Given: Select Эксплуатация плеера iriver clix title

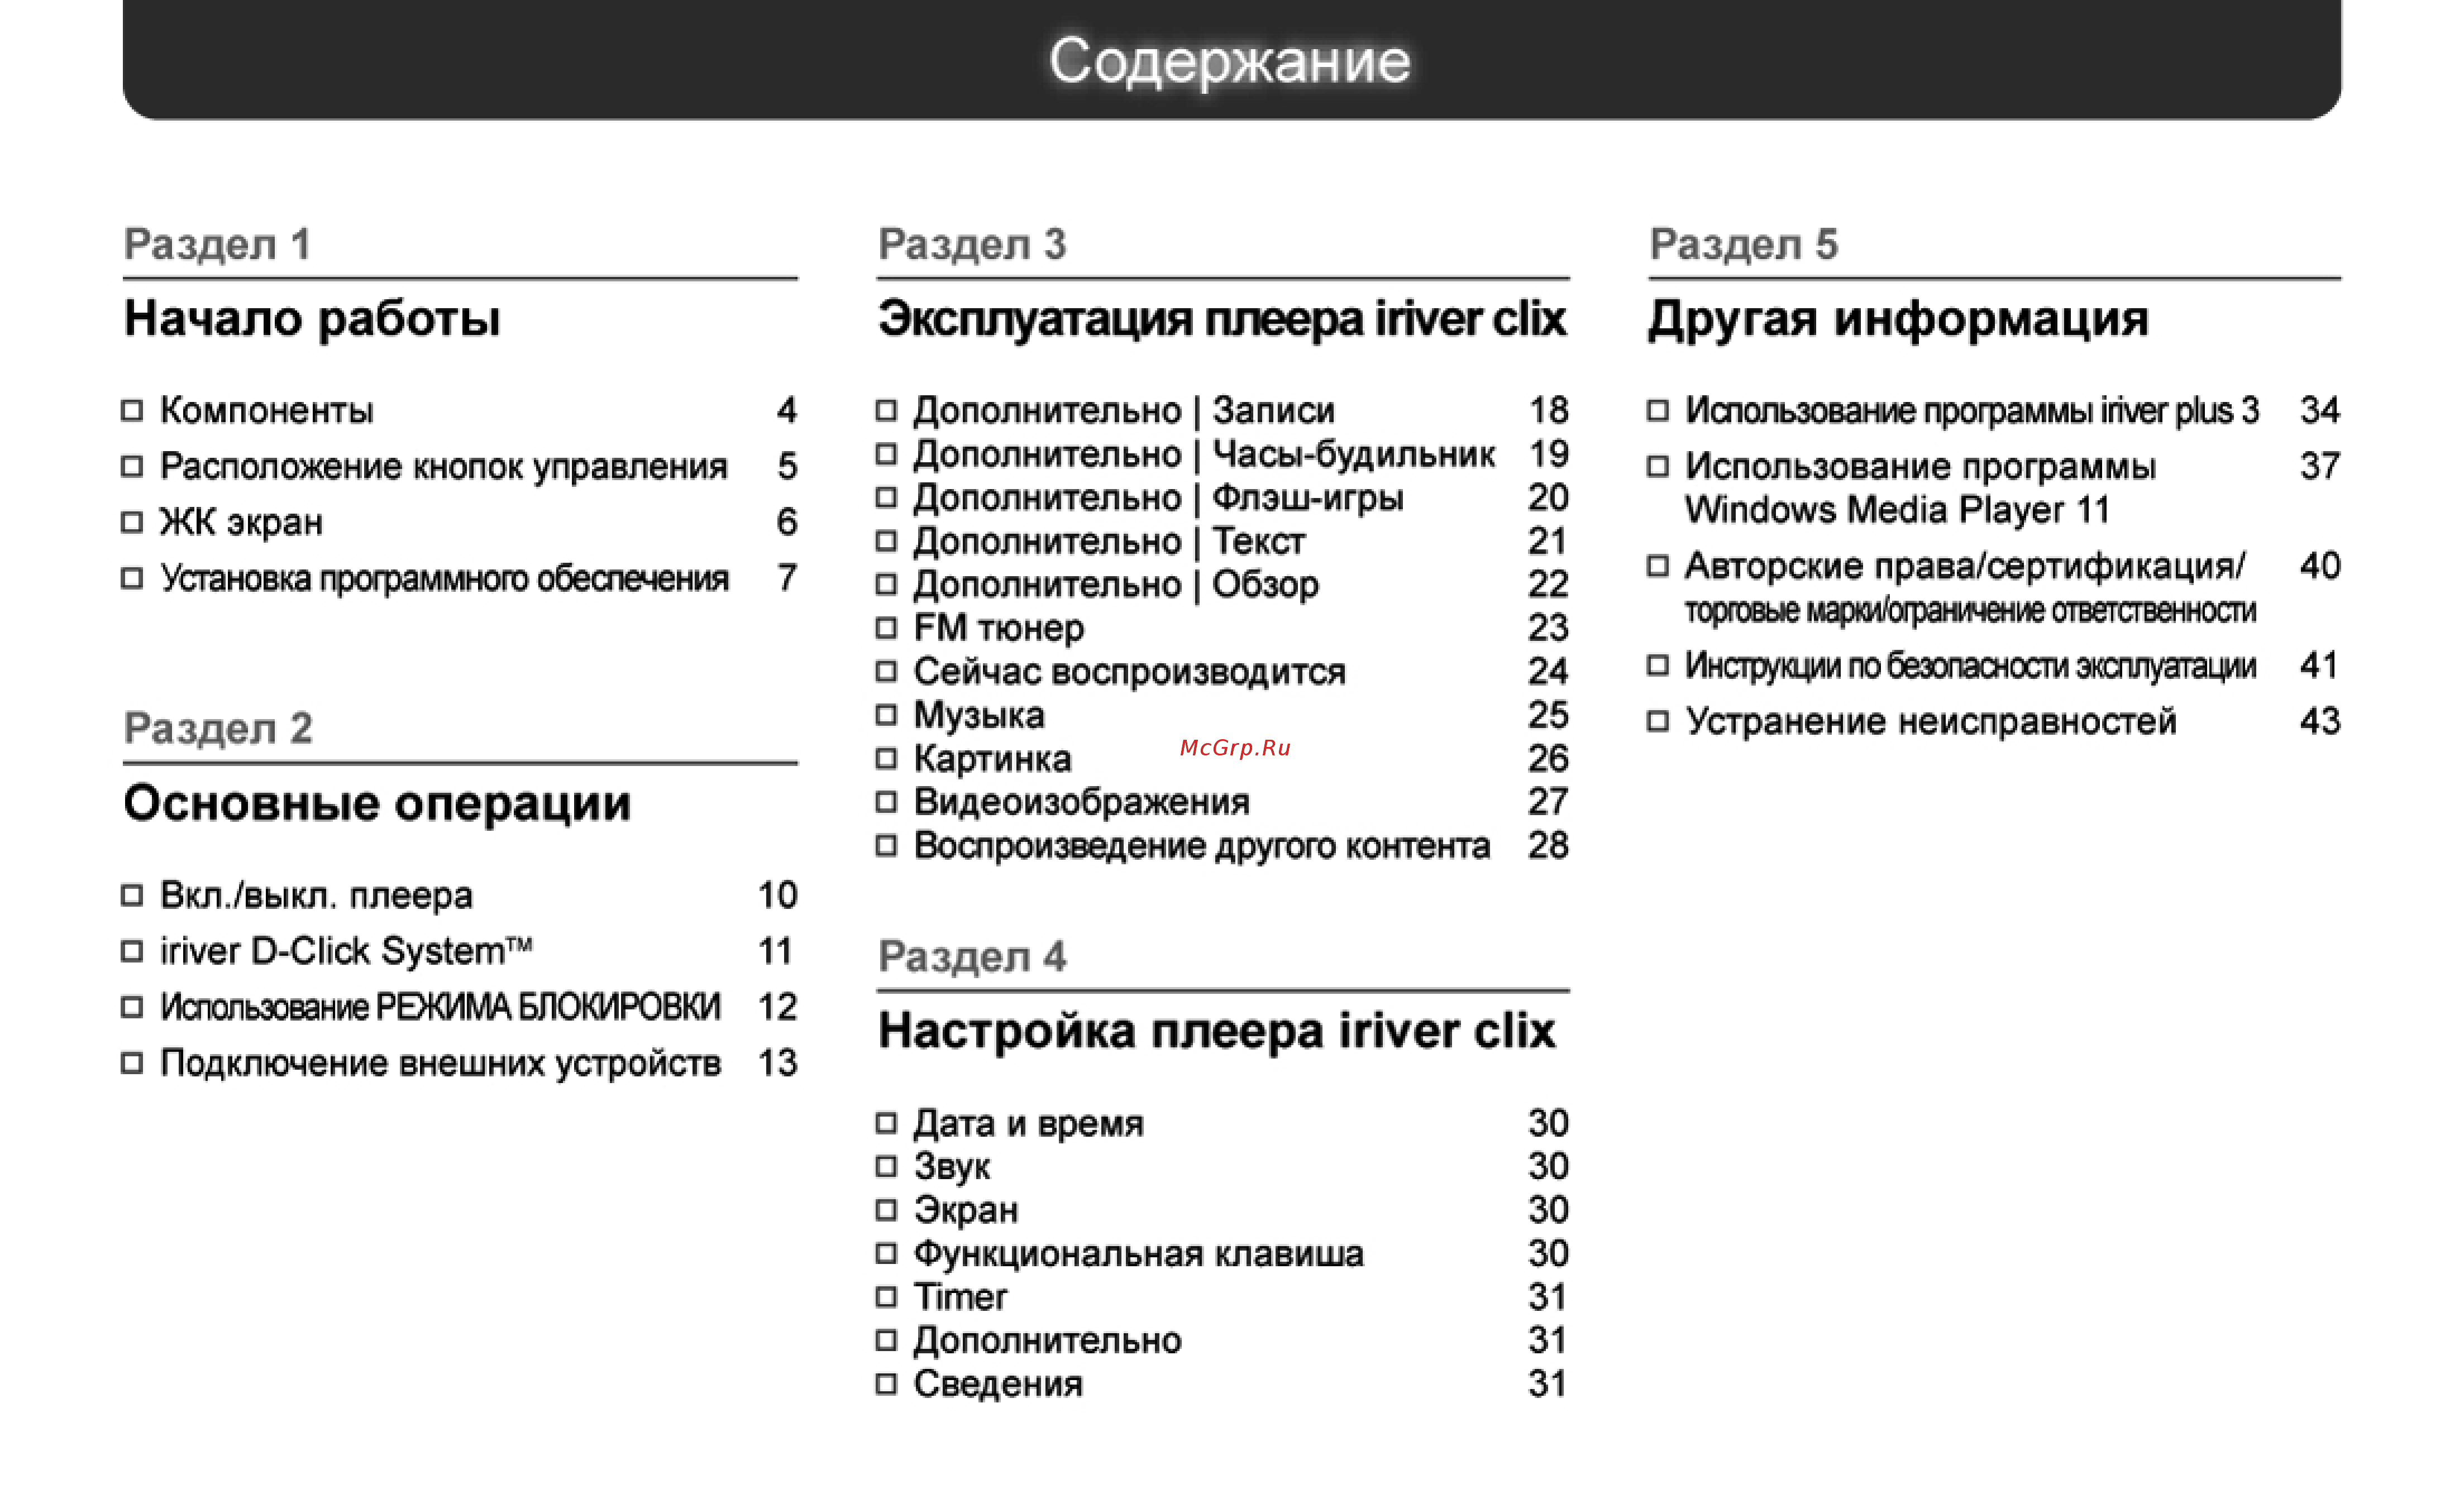Looking at the screenshot, I should 1222,320.
